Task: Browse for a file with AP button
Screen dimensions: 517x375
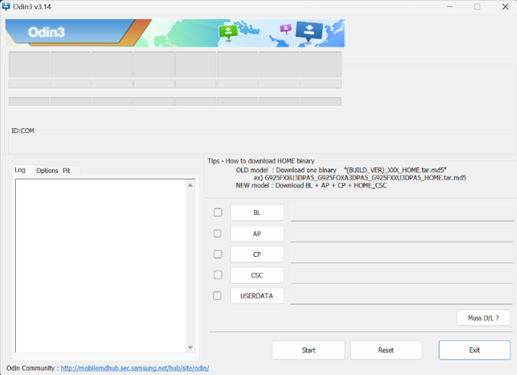Action: click(x=257, y=234)
